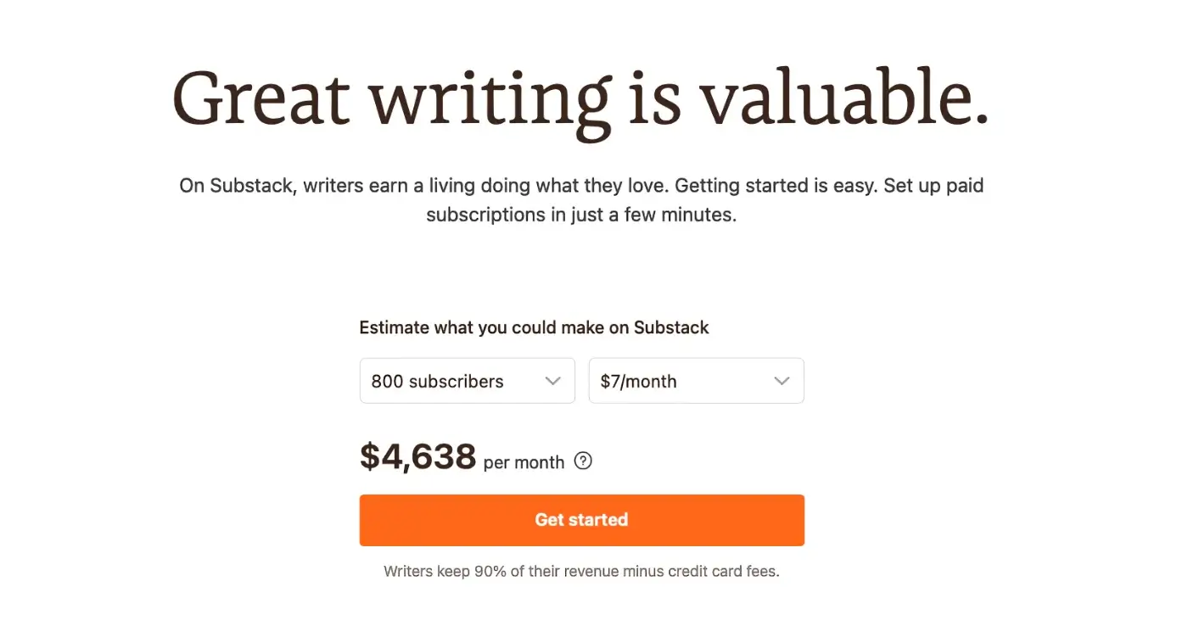Click the $4,638 earnings estimate
Image resolution: width=1188 pixels, height=637 pixels.
[x=417, y=456]
